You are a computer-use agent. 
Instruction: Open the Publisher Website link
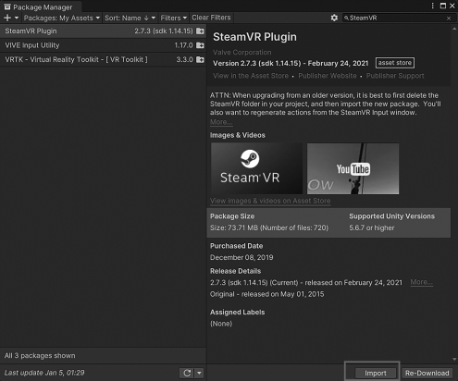click(x=328, y=76)
